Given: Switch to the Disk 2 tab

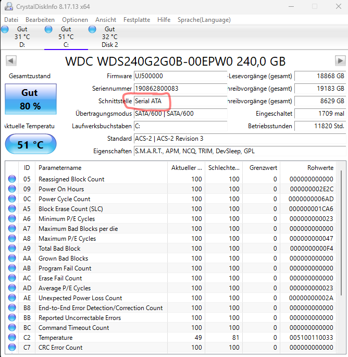Looking at the screenshot, I should [110, 37].
